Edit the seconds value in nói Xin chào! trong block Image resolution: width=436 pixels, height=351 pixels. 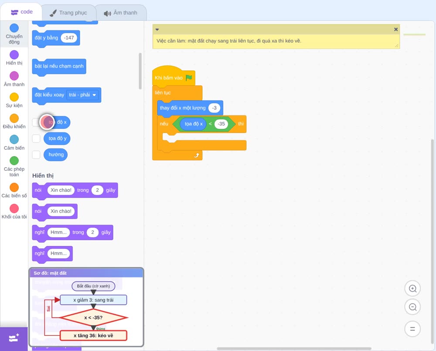click(97, 190)
